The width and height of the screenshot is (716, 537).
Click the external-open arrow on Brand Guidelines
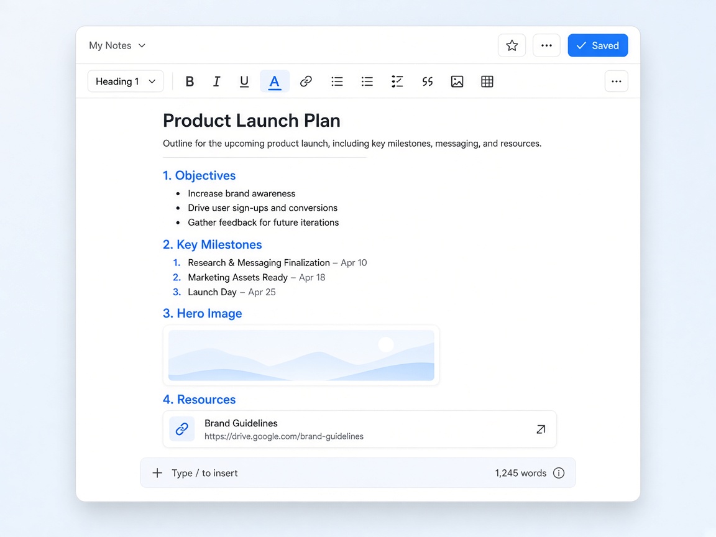pyautogui.click(x=541, y=429)
